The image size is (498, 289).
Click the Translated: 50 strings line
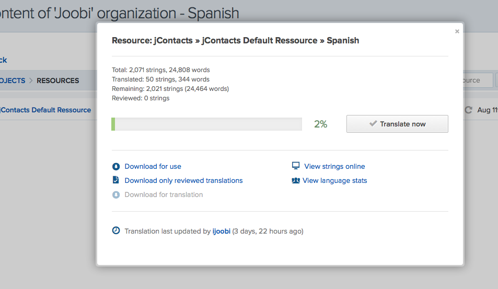point(160,79)
